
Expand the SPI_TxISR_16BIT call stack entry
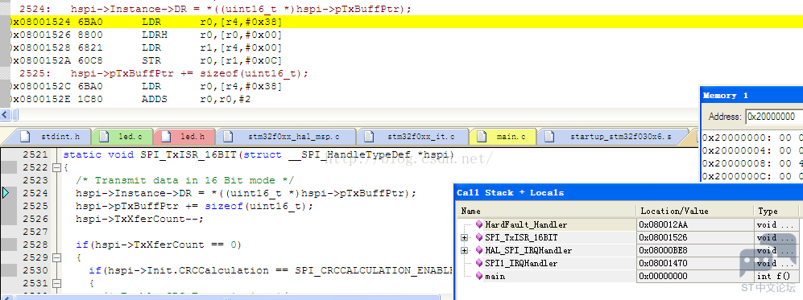point(464,237)
